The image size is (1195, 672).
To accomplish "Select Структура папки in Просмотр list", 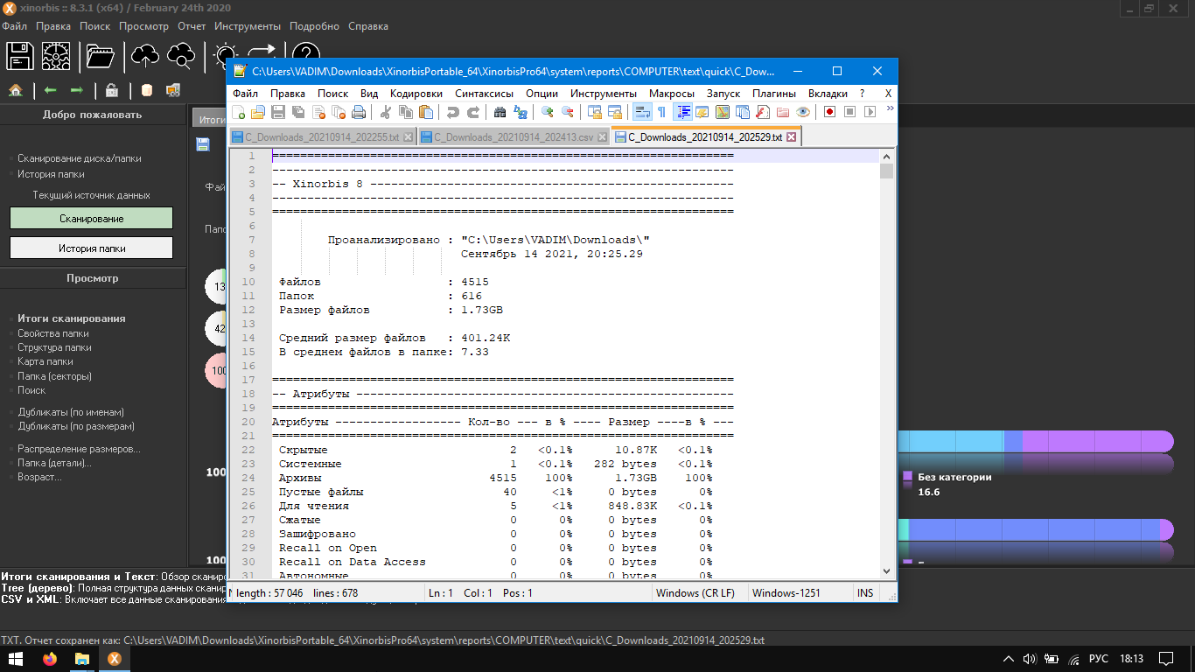I will [x=54, y=347].
